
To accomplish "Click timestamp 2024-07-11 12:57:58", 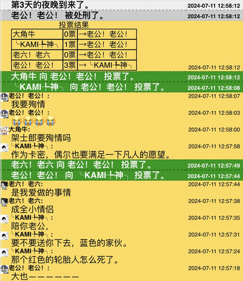I will click(214, 147).
